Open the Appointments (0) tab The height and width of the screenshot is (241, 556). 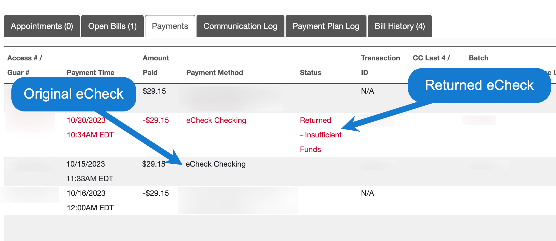pos(42,26)
